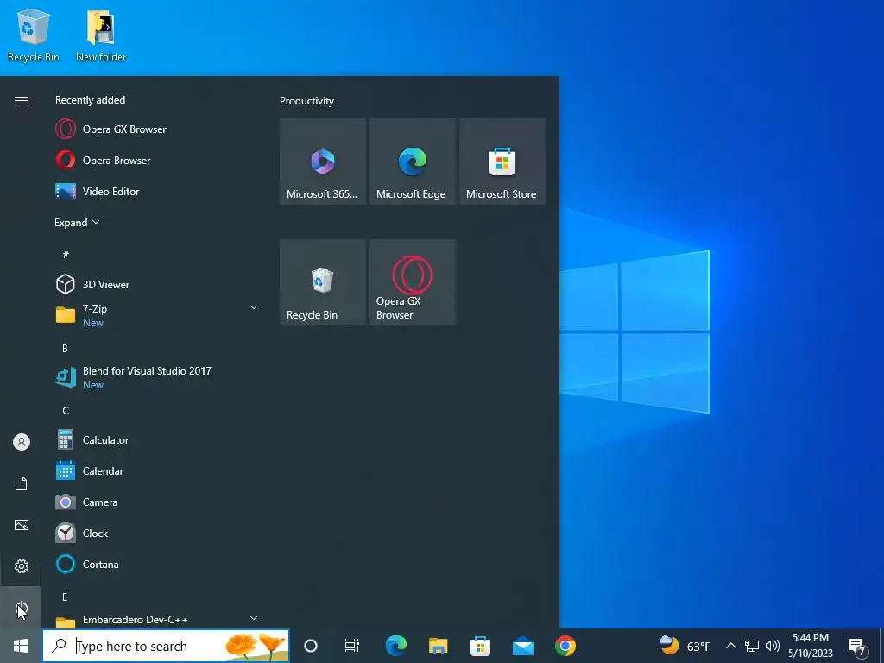This screenshot has width=884, height=663.
Task: Expand the Start hamburger menu
Action: 21,100
